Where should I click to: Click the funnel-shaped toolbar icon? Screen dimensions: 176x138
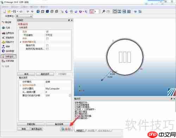pos(71,12)
